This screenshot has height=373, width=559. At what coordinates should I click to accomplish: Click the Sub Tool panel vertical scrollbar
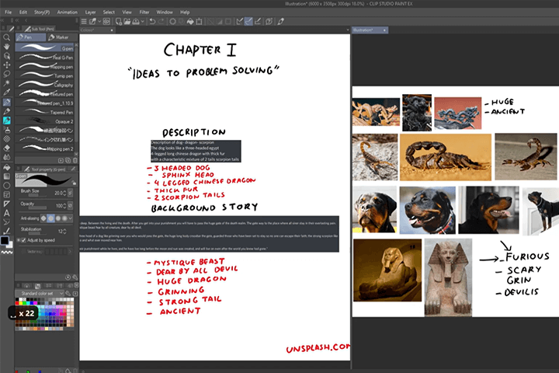click(76, 100)
